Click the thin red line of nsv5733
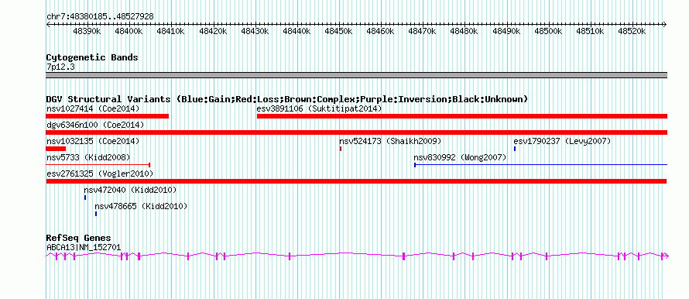Image resolution: width=689 pixels, height=299 pixels. 98,165
